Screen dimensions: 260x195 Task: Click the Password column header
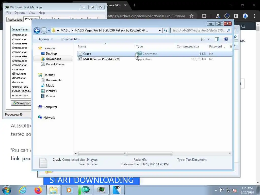pos(217,46)
